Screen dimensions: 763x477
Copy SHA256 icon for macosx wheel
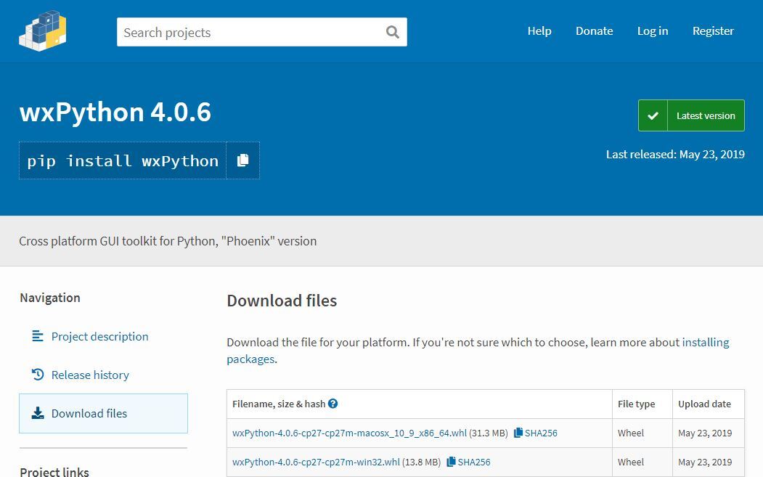(518, 432)
